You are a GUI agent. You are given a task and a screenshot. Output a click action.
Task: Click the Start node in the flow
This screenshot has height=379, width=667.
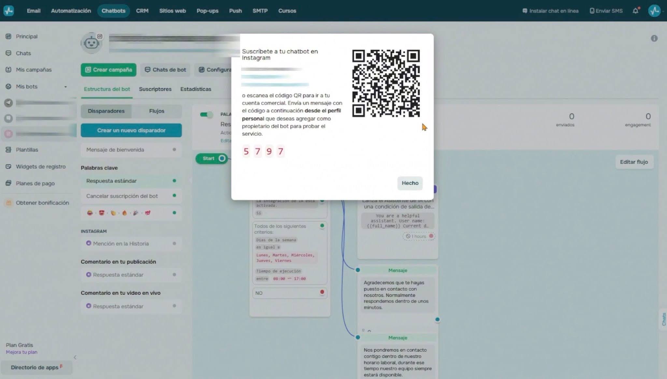pos(211,158)
